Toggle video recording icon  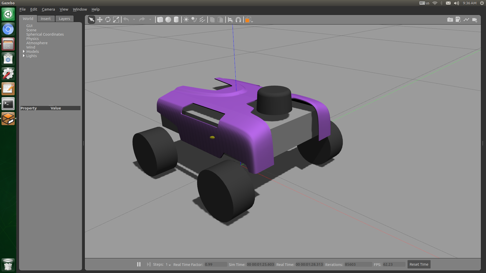[475, 20]
